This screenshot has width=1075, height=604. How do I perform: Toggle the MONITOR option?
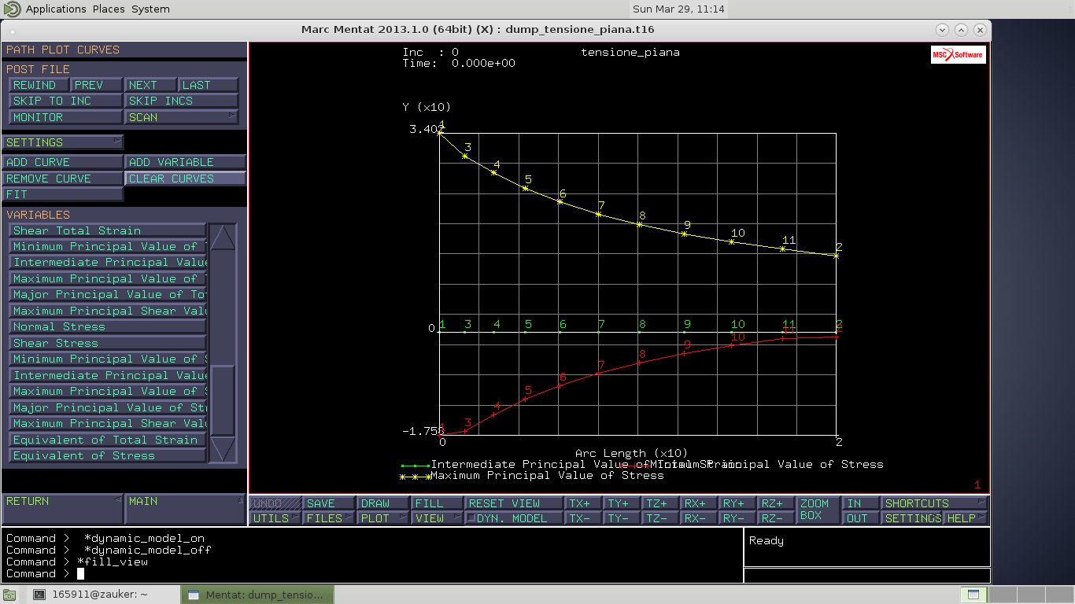[x=65, y=117]
